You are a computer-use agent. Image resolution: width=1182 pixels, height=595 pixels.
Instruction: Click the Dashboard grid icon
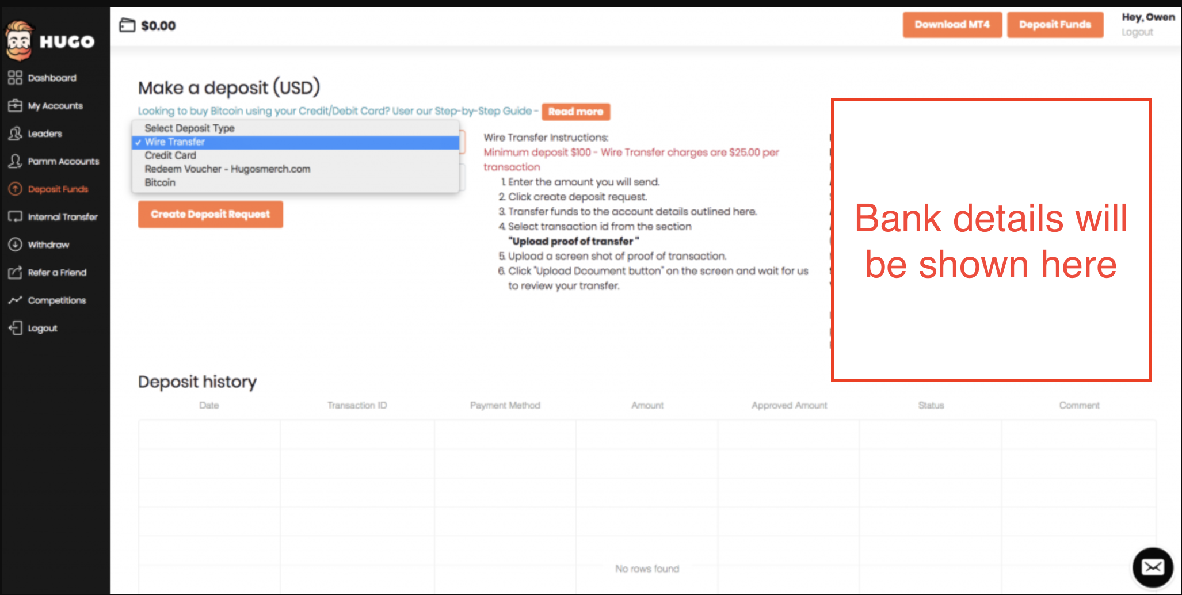click(x=15, y=78)
